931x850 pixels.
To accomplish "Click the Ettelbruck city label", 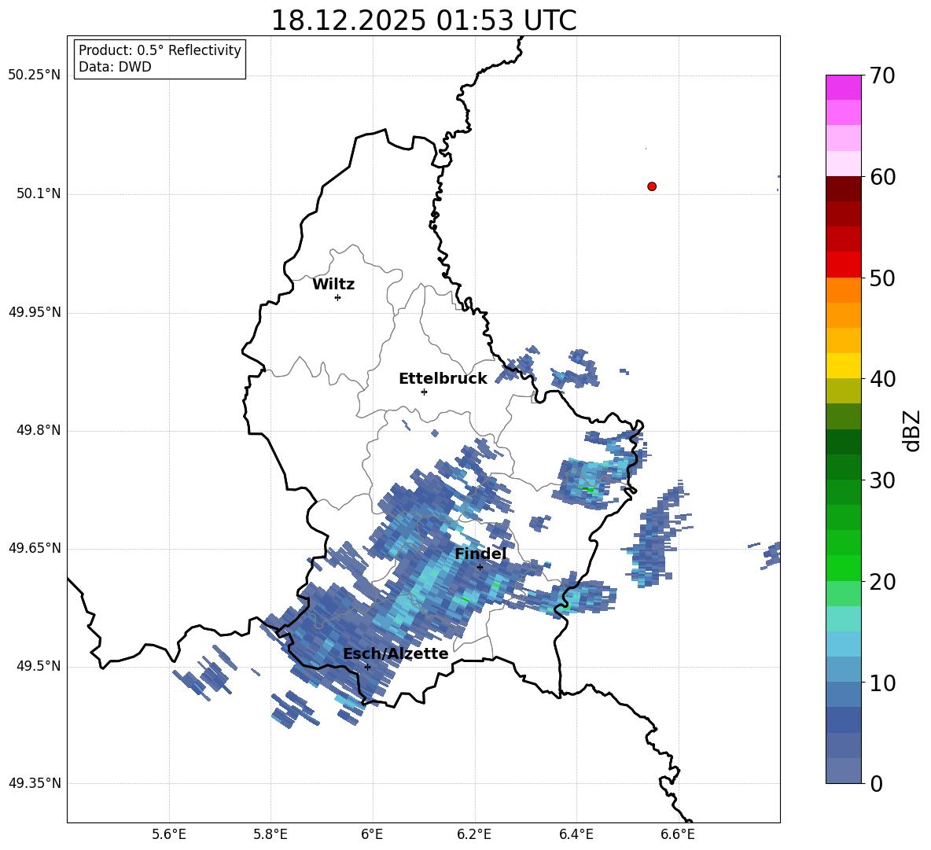I will (x=443, y=379).
